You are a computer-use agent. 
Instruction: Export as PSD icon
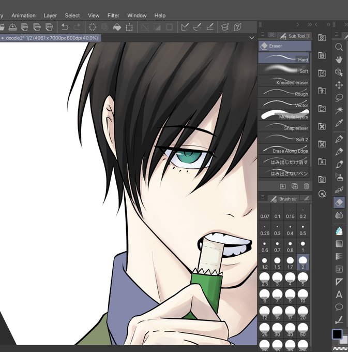click(49, 27)
